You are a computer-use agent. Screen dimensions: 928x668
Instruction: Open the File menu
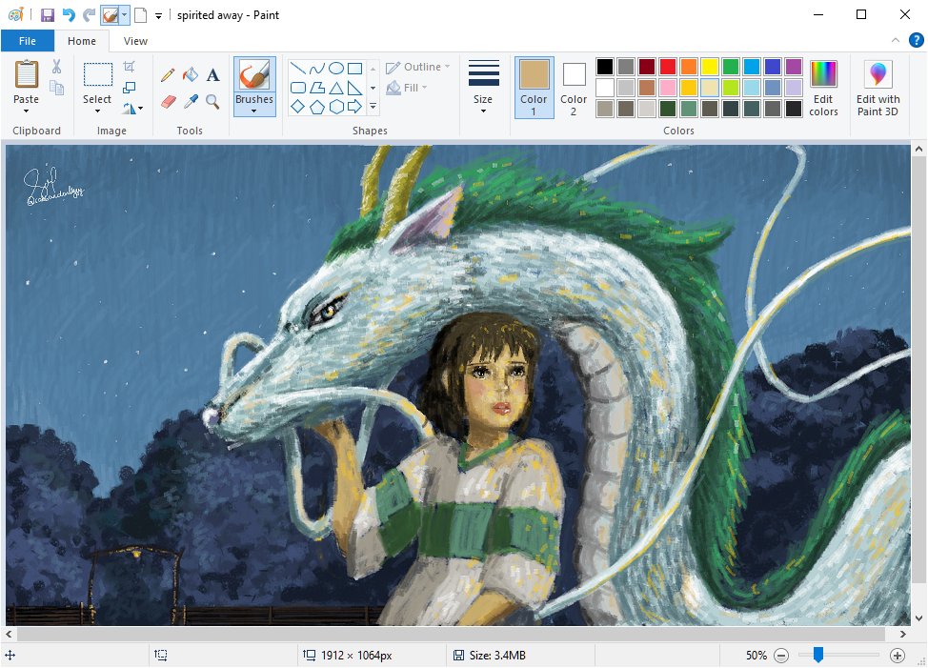(28, 41)
